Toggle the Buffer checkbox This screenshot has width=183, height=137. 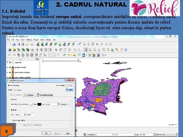pyautogui.click(x=11, y=110)
